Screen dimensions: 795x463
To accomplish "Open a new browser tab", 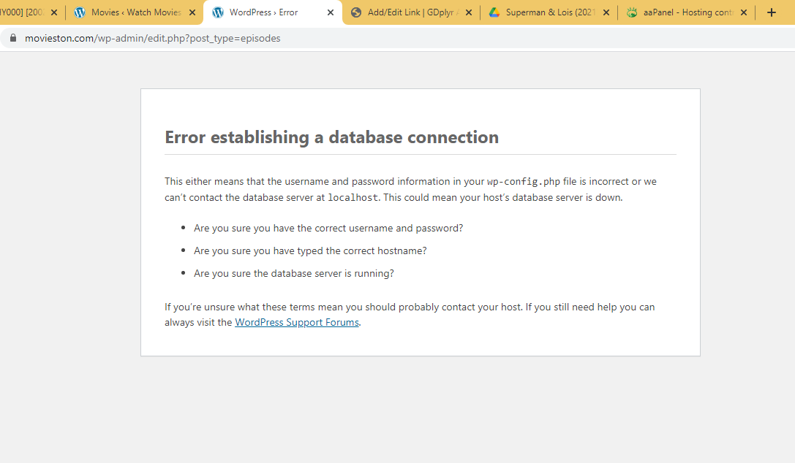I will [771, 12].
